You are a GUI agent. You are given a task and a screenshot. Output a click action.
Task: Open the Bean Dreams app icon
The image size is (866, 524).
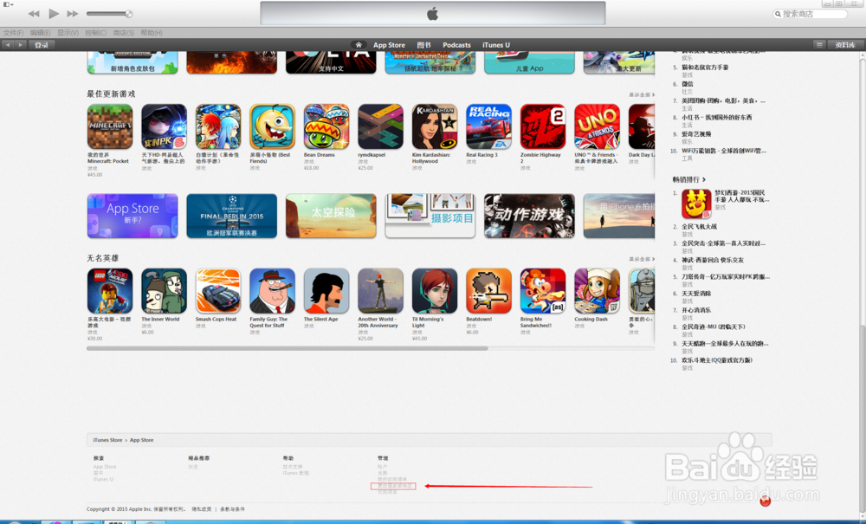(x=326, y=126)
